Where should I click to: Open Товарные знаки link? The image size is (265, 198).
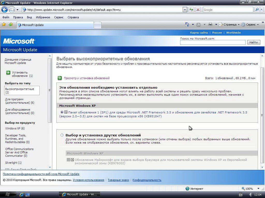(x=118, y=180)
